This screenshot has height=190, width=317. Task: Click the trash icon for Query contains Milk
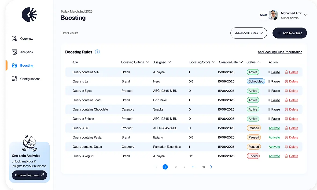[x=286, y=72]
